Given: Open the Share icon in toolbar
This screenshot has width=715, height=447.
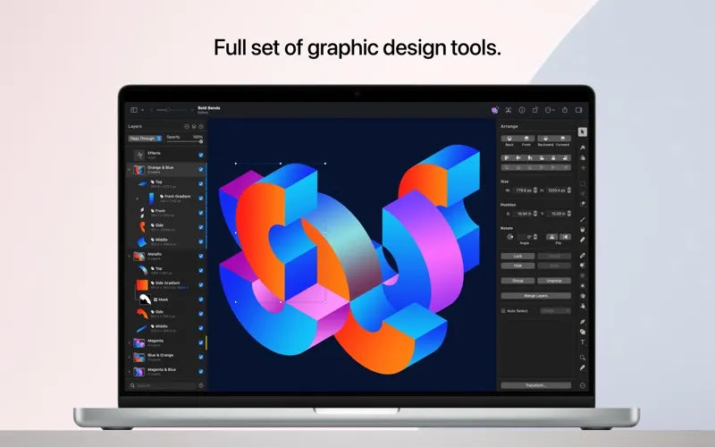Looking at the screenshot, I should [x=565, y=110].
